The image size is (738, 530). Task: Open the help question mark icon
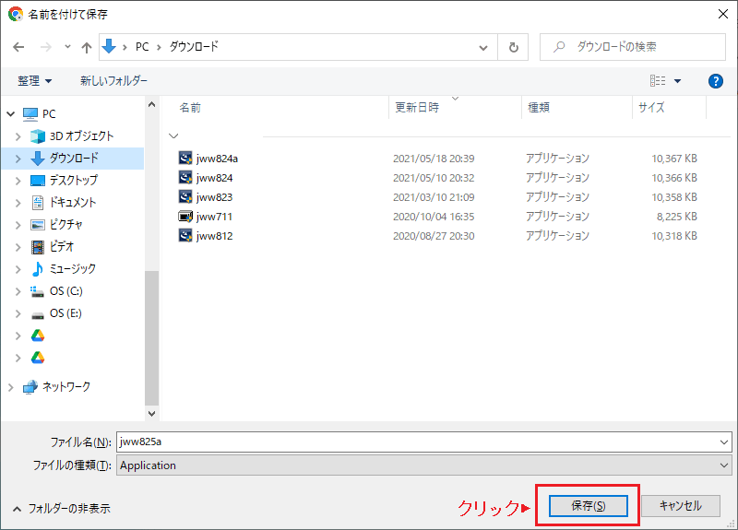(716, 81)
